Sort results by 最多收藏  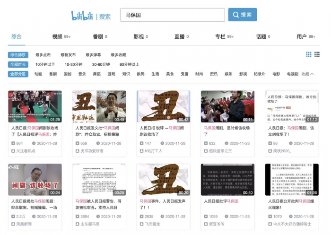(x=118, y=55)
